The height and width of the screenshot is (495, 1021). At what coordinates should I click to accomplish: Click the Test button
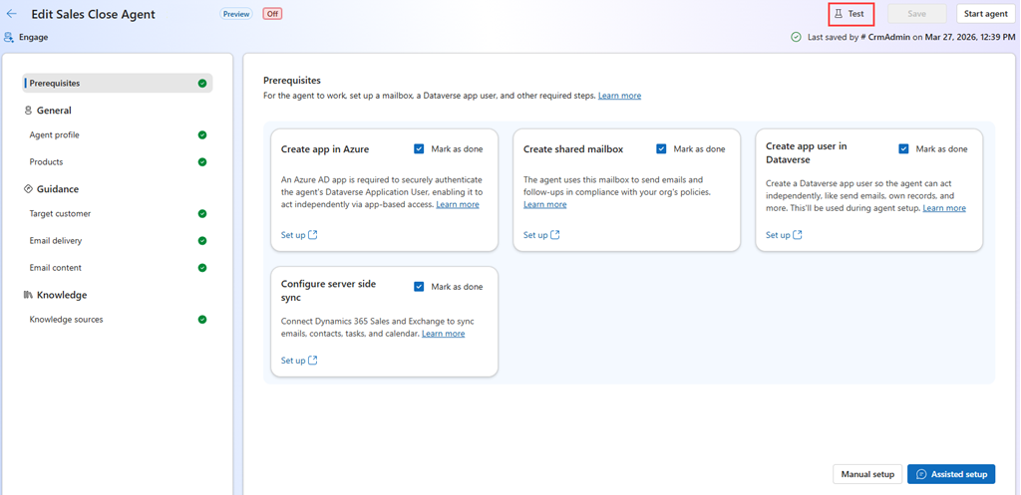pos(851,14)
